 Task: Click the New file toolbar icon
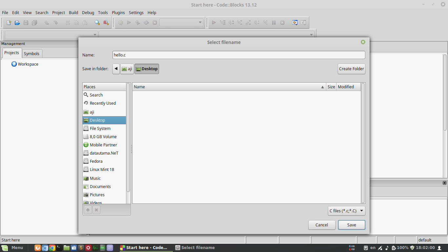[x=9, y=23]
